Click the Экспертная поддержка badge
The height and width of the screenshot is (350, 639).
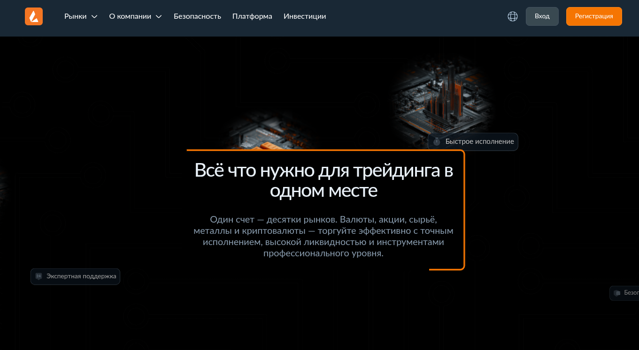click(x=75, y=276)
